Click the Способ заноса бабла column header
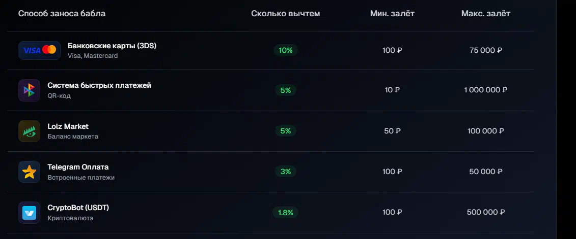 pyautogui.click(x=62, y=14)
